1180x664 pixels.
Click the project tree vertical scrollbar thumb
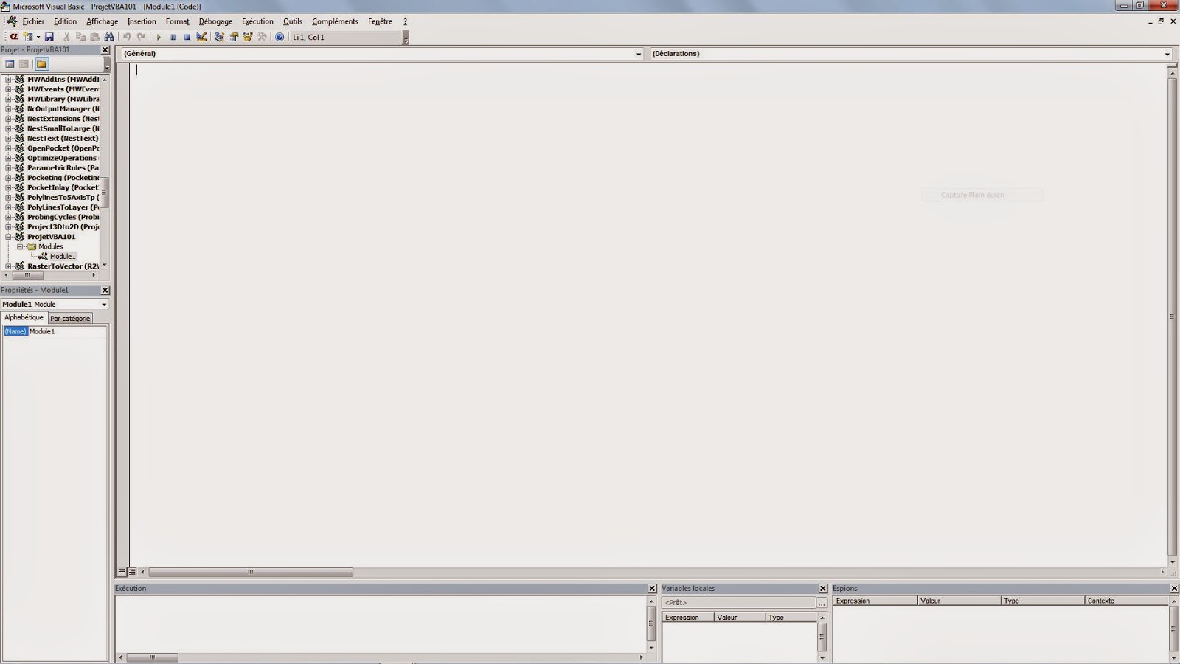pos(105,193)
